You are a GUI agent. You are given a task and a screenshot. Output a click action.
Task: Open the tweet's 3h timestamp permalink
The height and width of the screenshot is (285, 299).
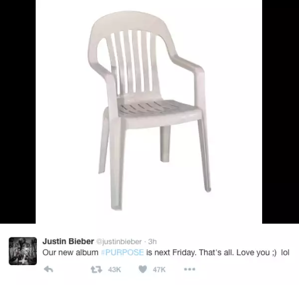(152, 241)
